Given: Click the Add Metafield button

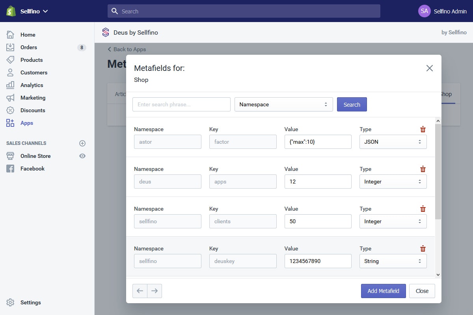Looking at the screenshot, I should 384,291.
